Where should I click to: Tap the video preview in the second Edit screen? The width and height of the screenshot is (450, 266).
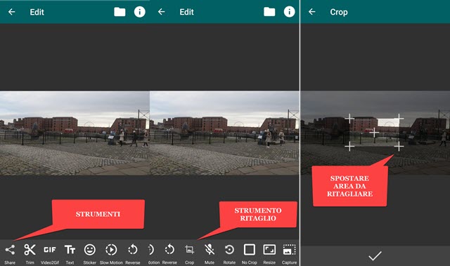[224, 133]
